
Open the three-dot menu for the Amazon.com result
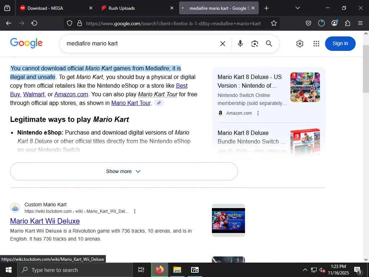258,113
